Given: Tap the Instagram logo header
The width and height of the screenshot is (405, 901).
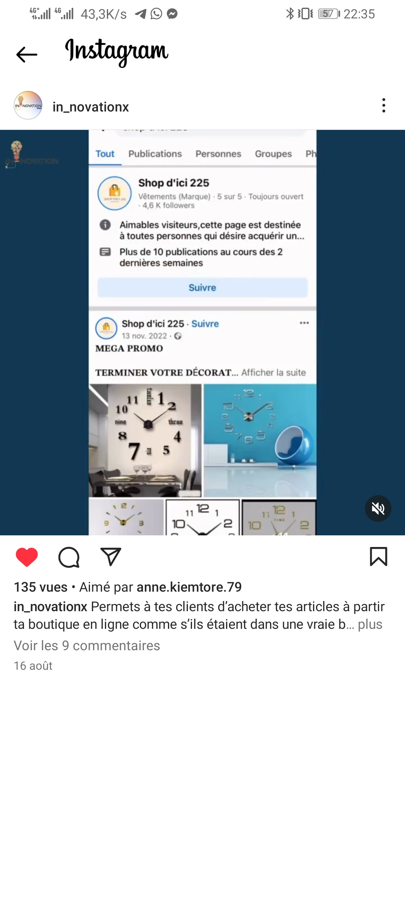Looking at the screenshot, I should (117, 53).
